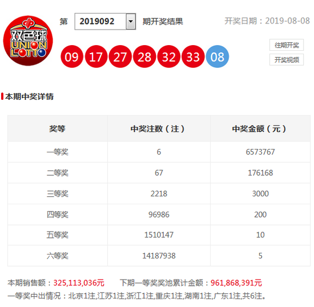This screenshot has height=307, width=314.
Task: Click third prize count 2218
Action: click(x=159, y=193)
